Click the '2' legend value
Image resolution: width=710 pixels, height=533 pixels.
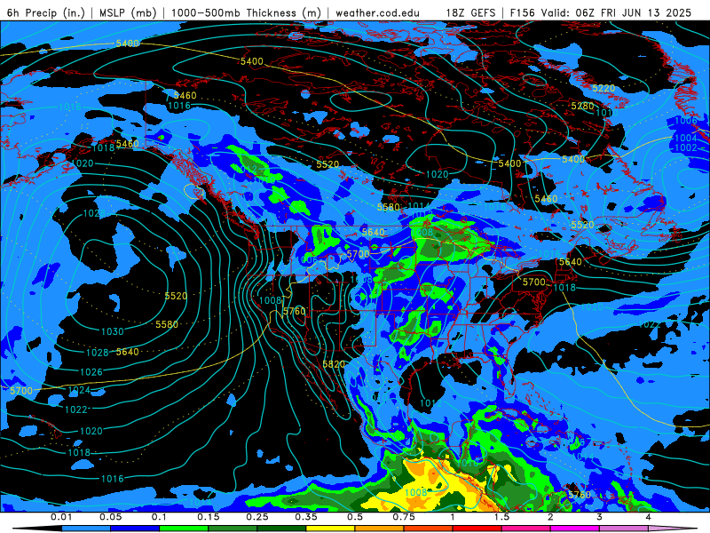click(x=550, y=517)
